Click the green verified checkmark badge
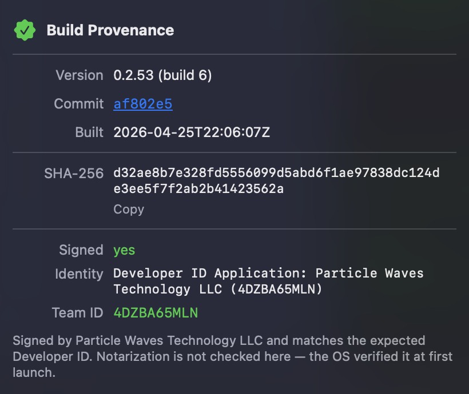This screenshot has height=394, width=469. (x=25, y=30)
